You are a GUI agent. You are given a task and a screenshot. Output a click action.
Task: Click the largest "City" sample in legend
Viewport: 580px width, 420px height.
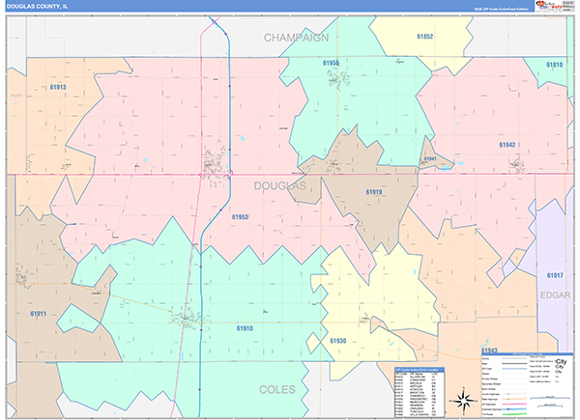tap(561, 362)
